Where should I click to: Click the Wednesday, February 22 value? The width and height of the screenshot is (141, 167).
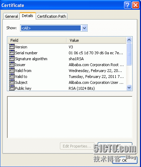[x=95, y=71]
